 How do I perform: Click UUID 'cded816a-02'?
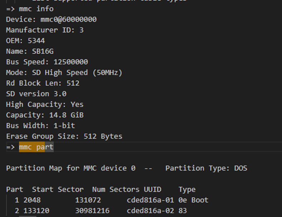[151, 211]
